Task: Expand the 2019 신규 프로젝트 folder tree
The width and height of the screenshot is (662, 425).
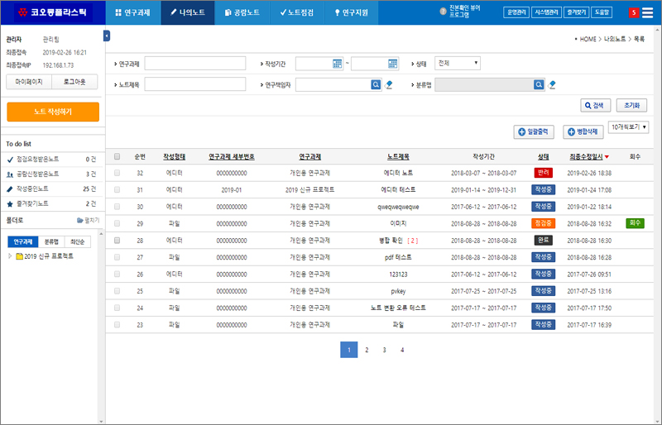Action: (x=11, y=256)
